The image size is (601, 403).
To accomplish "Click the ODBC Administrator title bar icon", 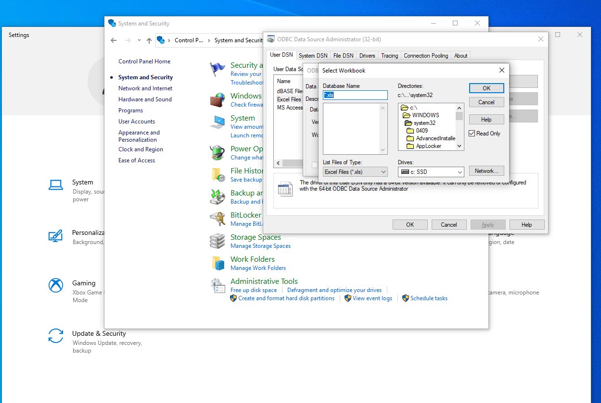I will click(x=270, y=39).
